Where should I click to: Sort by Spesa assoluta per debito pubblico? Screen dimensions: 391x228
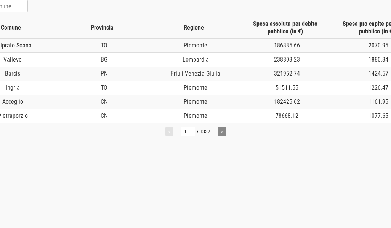tap(285, 28)
